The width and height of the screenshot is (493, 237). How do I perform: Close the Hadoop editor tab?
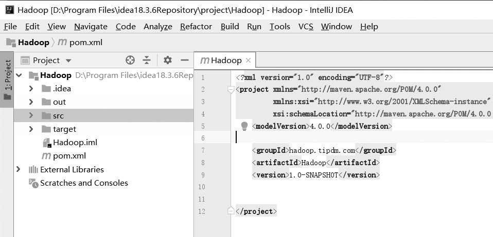tap(249, 61)
